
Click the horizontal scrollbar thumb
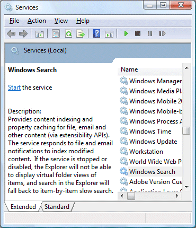(131, 196)
